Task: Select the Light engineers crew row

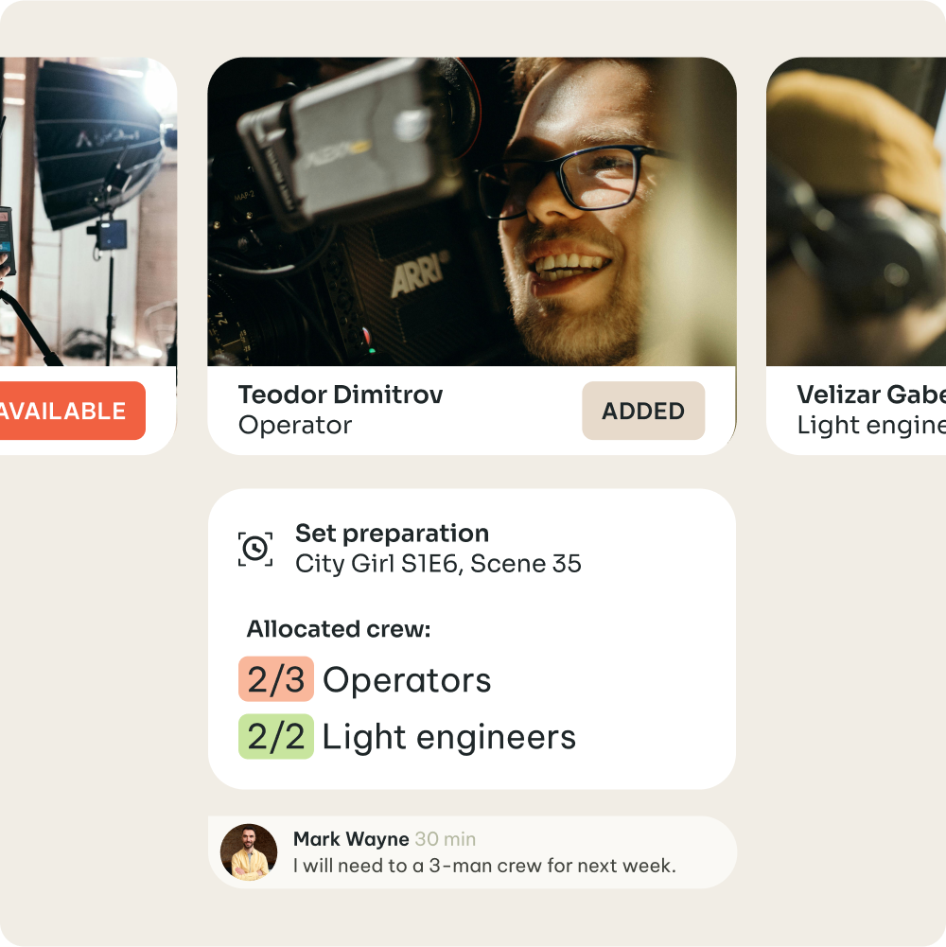Action: point(407,737)
